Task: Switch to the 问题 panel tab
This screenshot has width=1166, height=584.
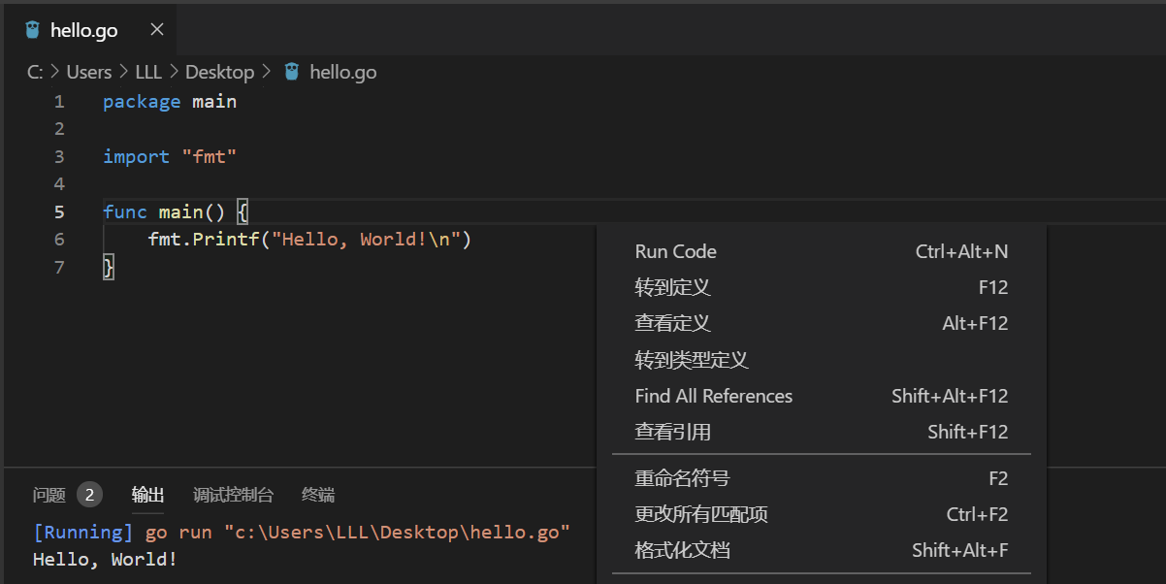Action: click(x=49, y=495)
